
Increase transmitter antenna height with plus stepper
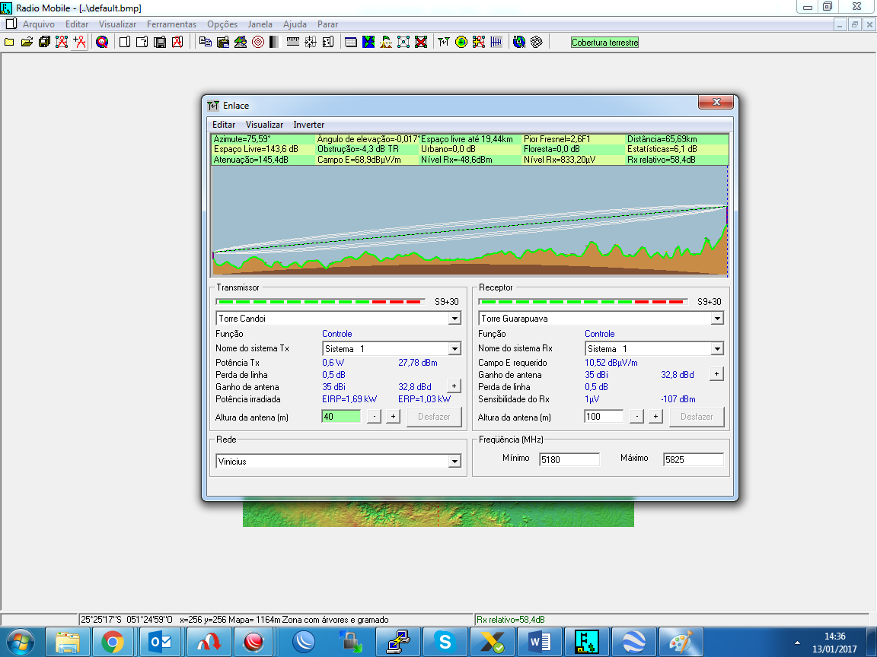coord(393,417)
